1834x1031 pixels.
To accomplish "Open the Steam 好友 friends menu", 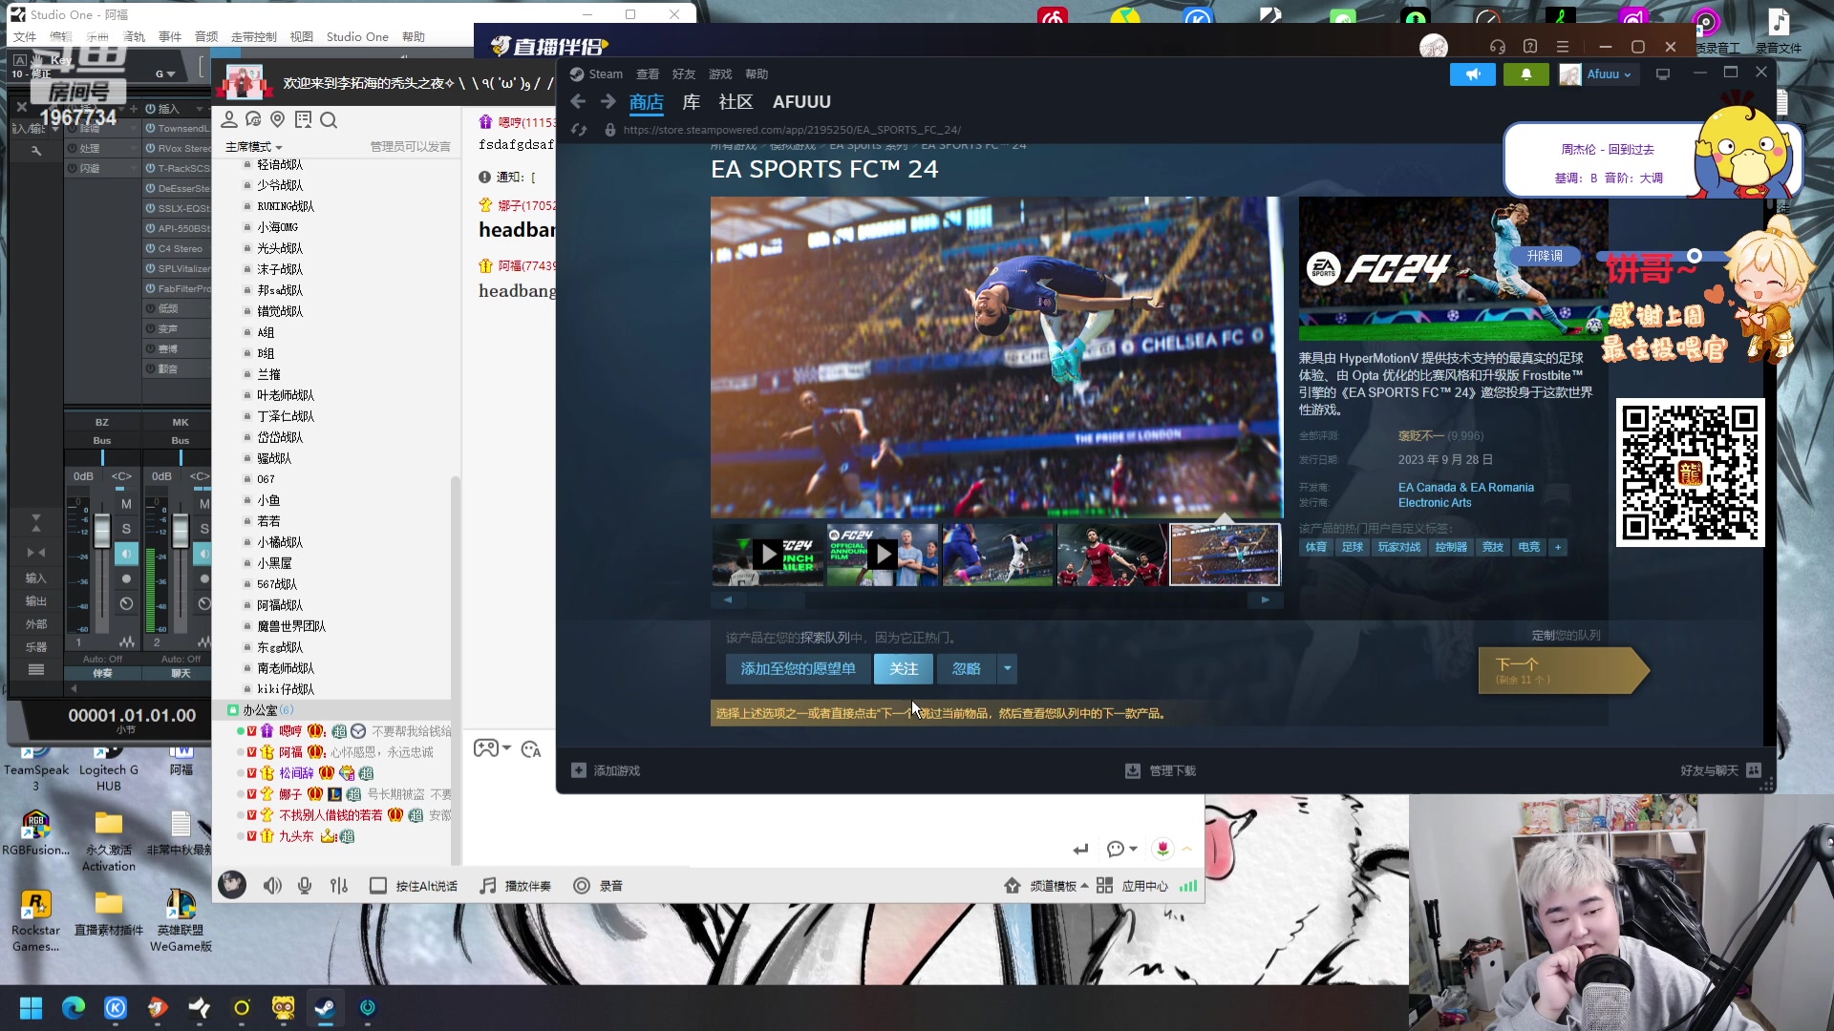I will (684, 74).
